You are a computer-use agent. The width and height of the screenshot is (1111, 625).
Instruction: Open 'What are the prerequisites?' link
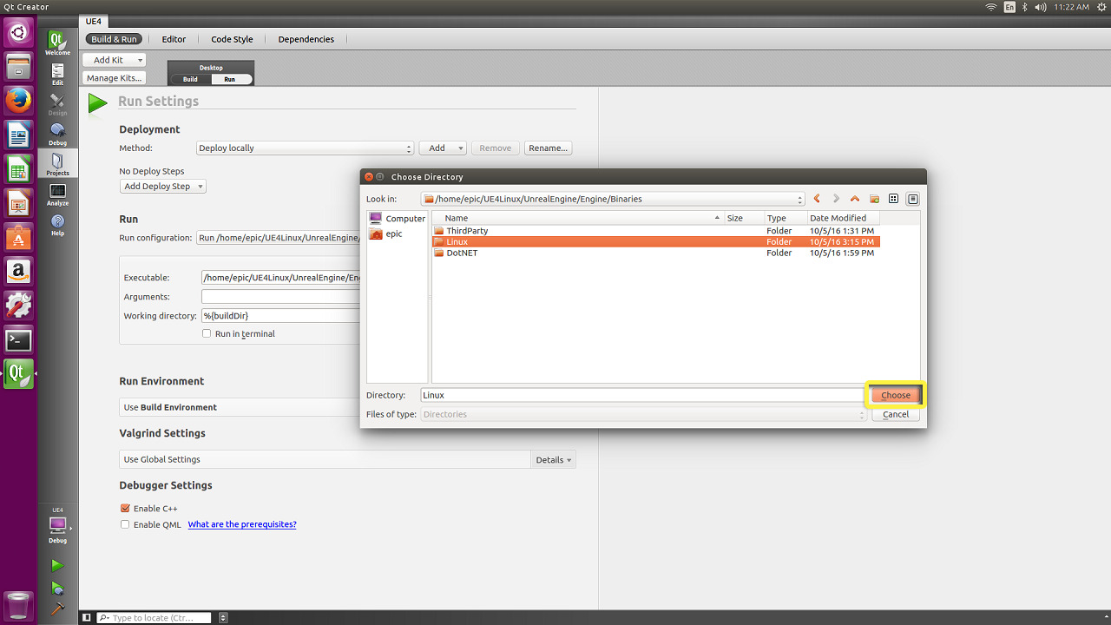(x=242, y=524)
